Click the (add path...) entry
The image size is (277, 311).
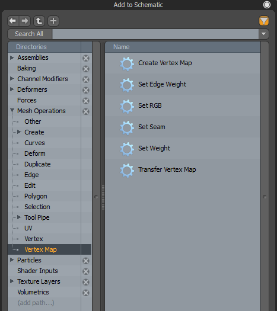tap(36, 303)
